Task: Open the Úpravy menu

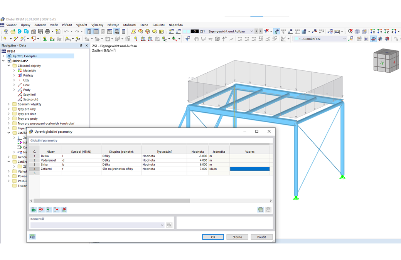Action: click(25, 25)
